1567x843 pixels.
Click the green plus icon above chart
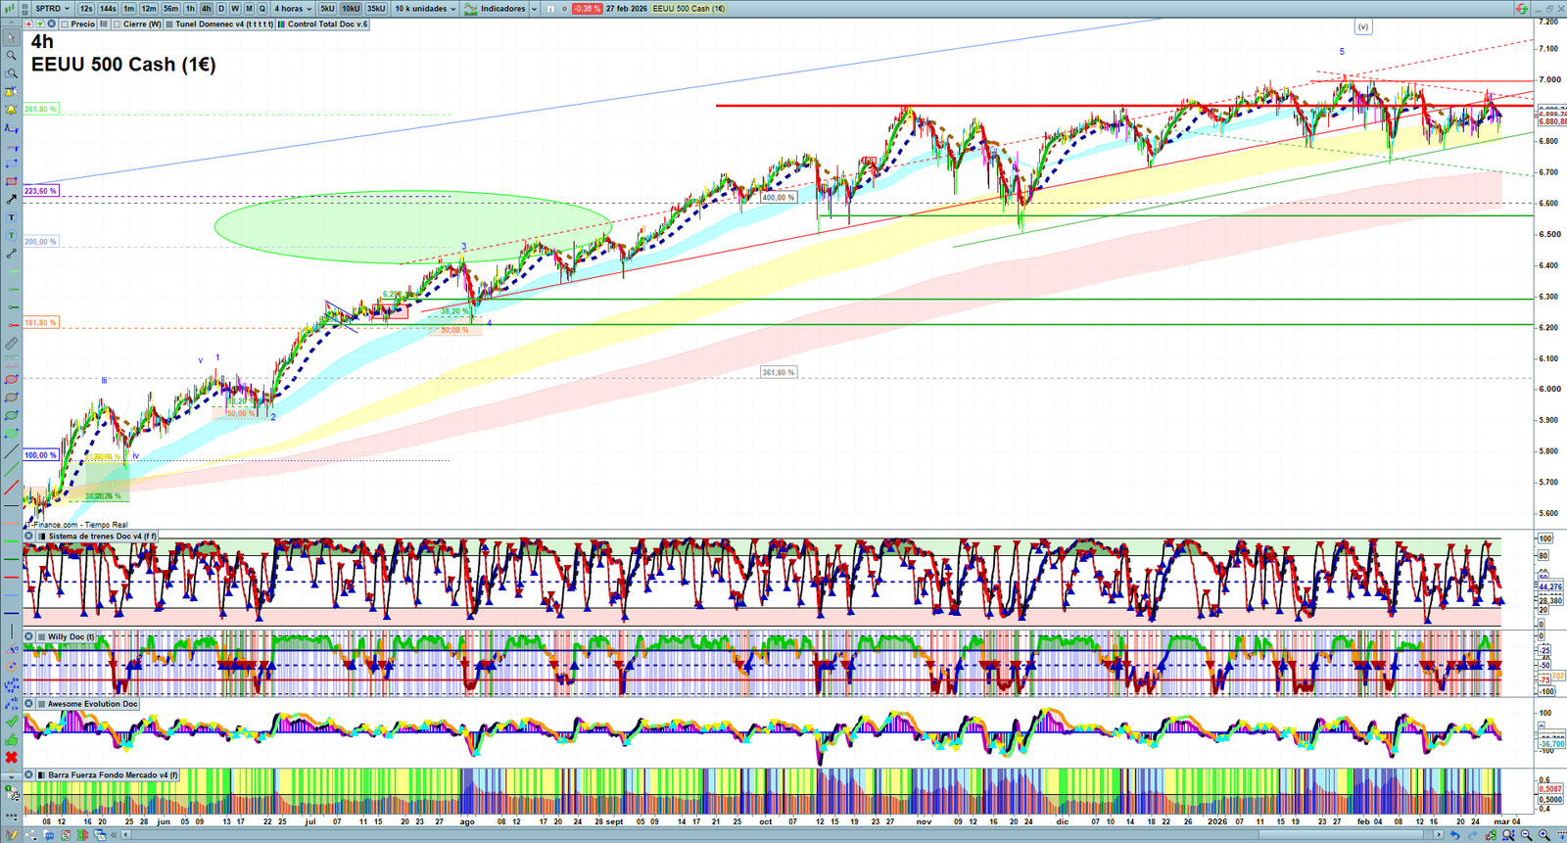tap(40, 24)
